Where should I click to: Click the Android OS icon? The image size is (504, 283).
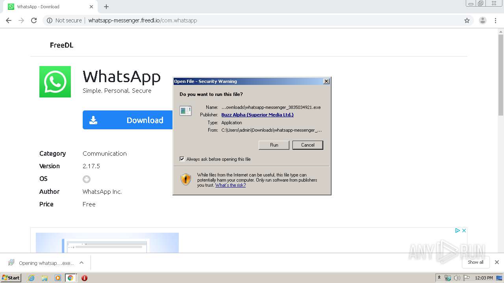coord(87,179)
